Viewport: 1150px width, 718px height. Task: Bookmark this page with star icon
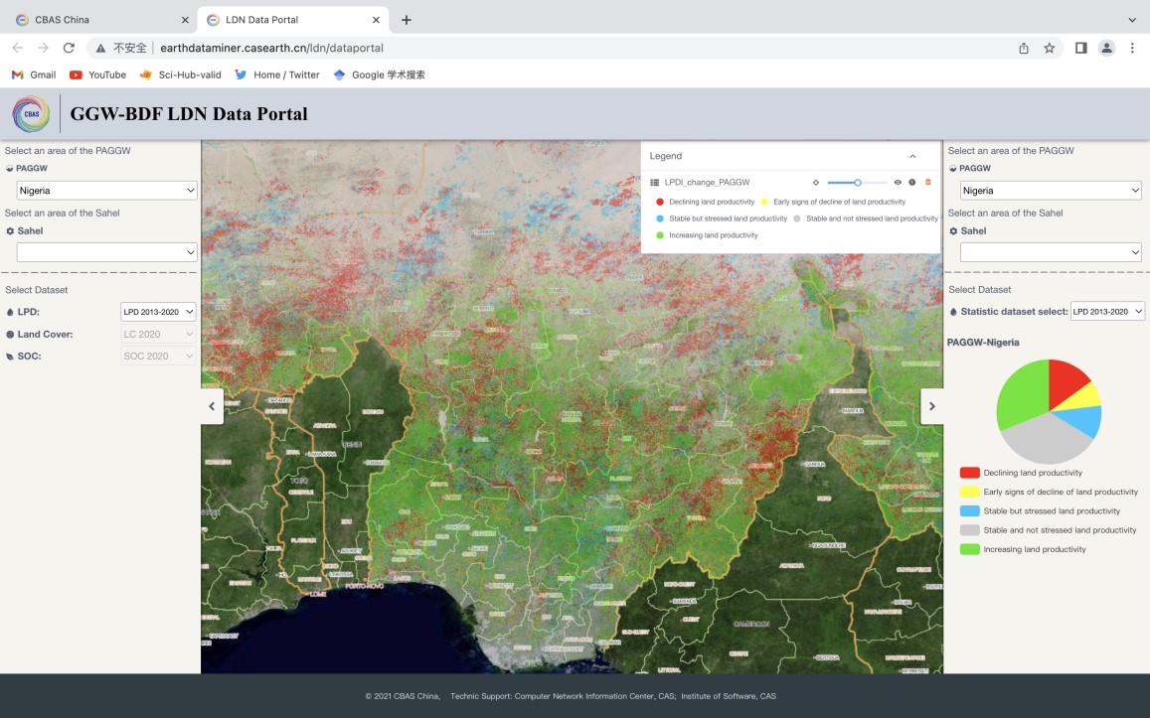pyautogui.click(x=1049, y=48)
